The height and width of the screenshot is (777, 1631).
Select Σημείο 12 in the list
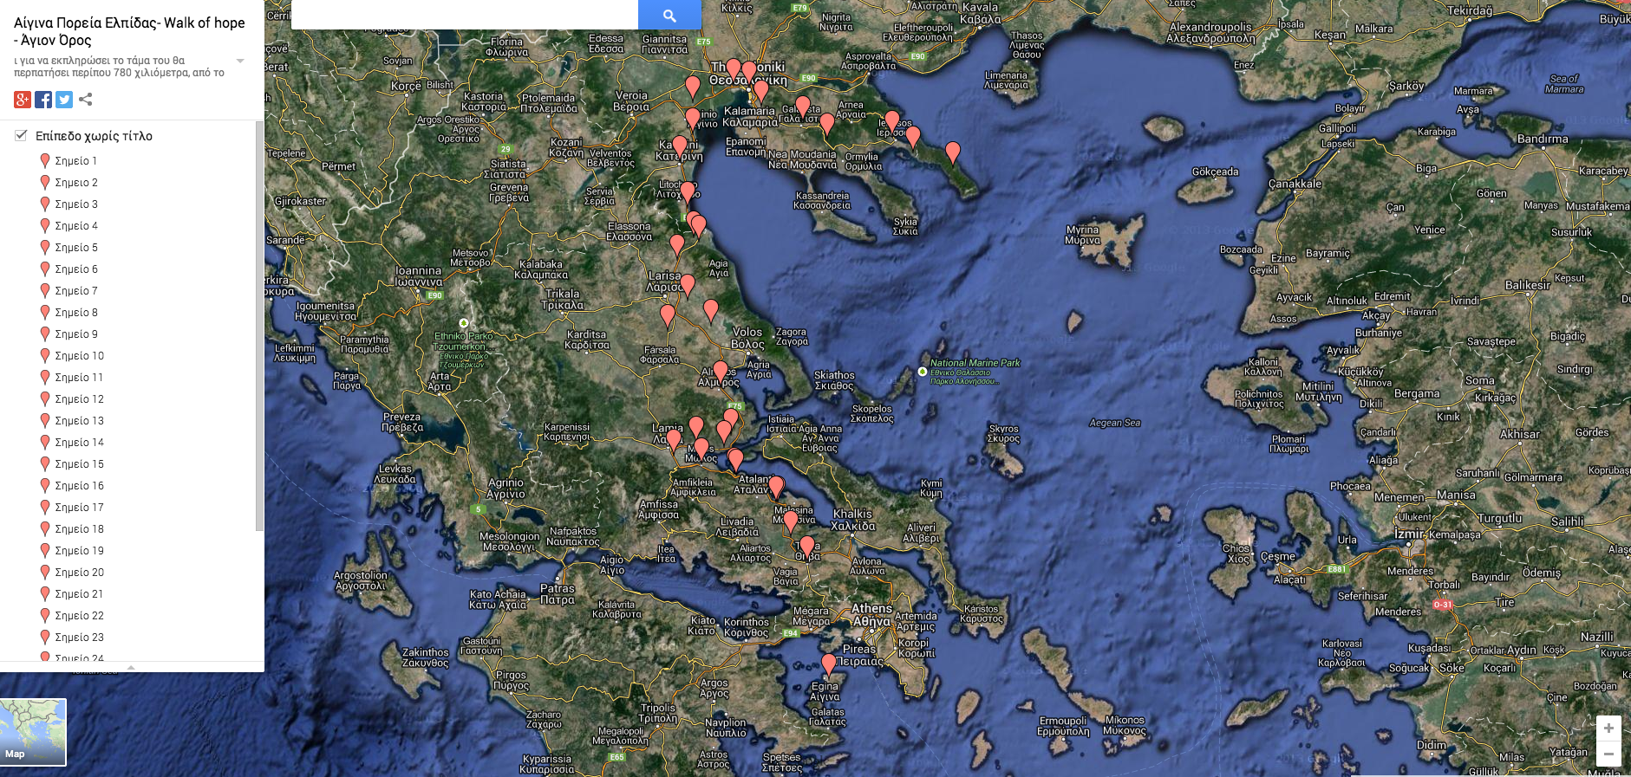79,399
